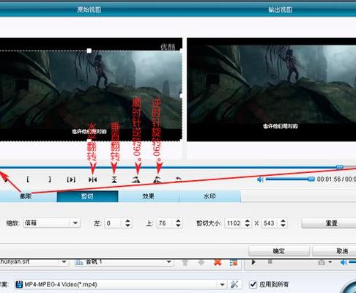Click the top-center crop handle
Image resolution: width=356 pixels, height=293 pixels.
(89, 51)
